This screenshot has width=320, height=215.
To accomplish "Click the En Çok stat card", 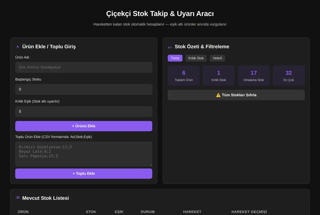I will (x=289, y=76).
